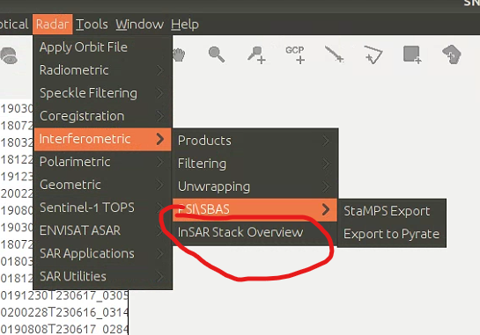480x335 pixels.
Task: Open the Tools menu
Action: pos(92,24)
